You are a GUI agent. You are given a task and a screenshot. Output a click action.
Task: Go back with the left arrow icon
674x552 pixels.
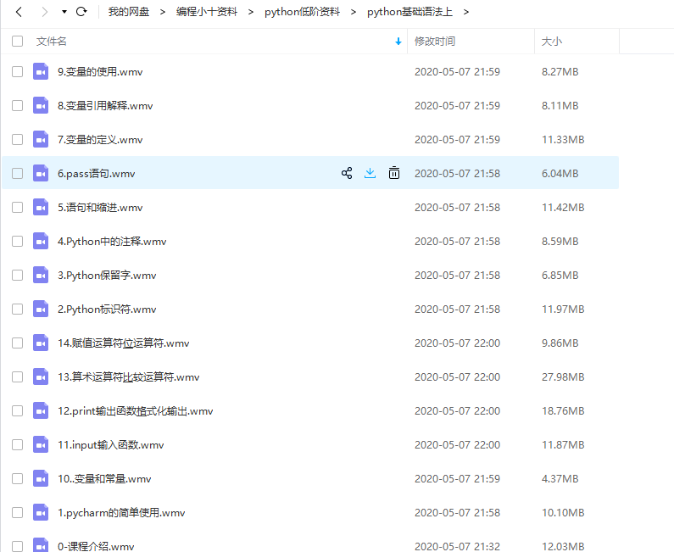tap(19, 12)
